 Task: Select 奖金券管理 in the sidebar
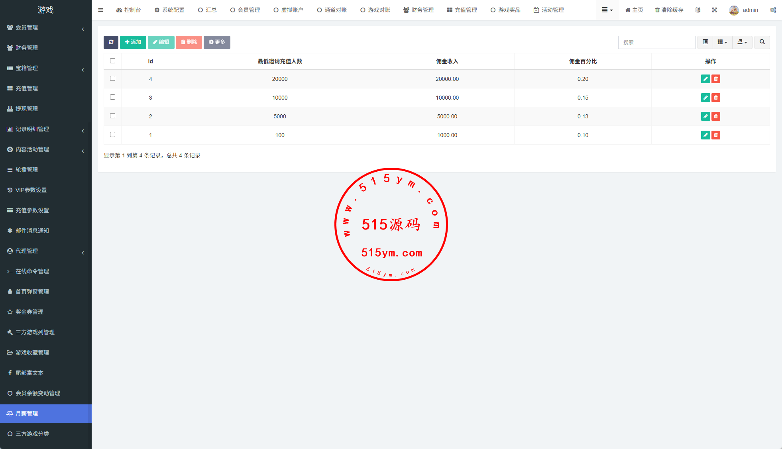(29, 312)
